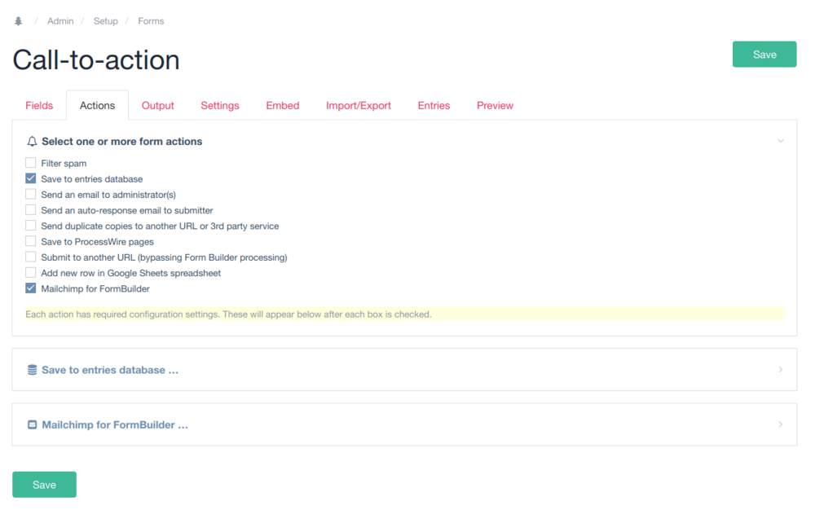Open the Forms breadcrumb link
Image resolution: width=815 pixels, height=510 pixels.
click(x=151, y=21)
